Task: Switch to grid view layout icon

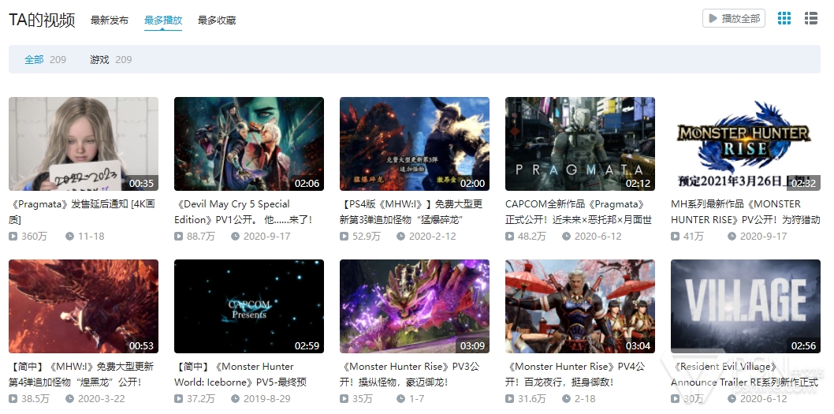Action: click(784, 18)
